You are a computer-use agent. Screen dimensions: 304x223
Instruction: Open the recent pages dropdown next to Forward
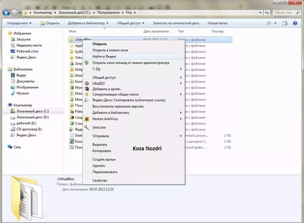[20, 13]
